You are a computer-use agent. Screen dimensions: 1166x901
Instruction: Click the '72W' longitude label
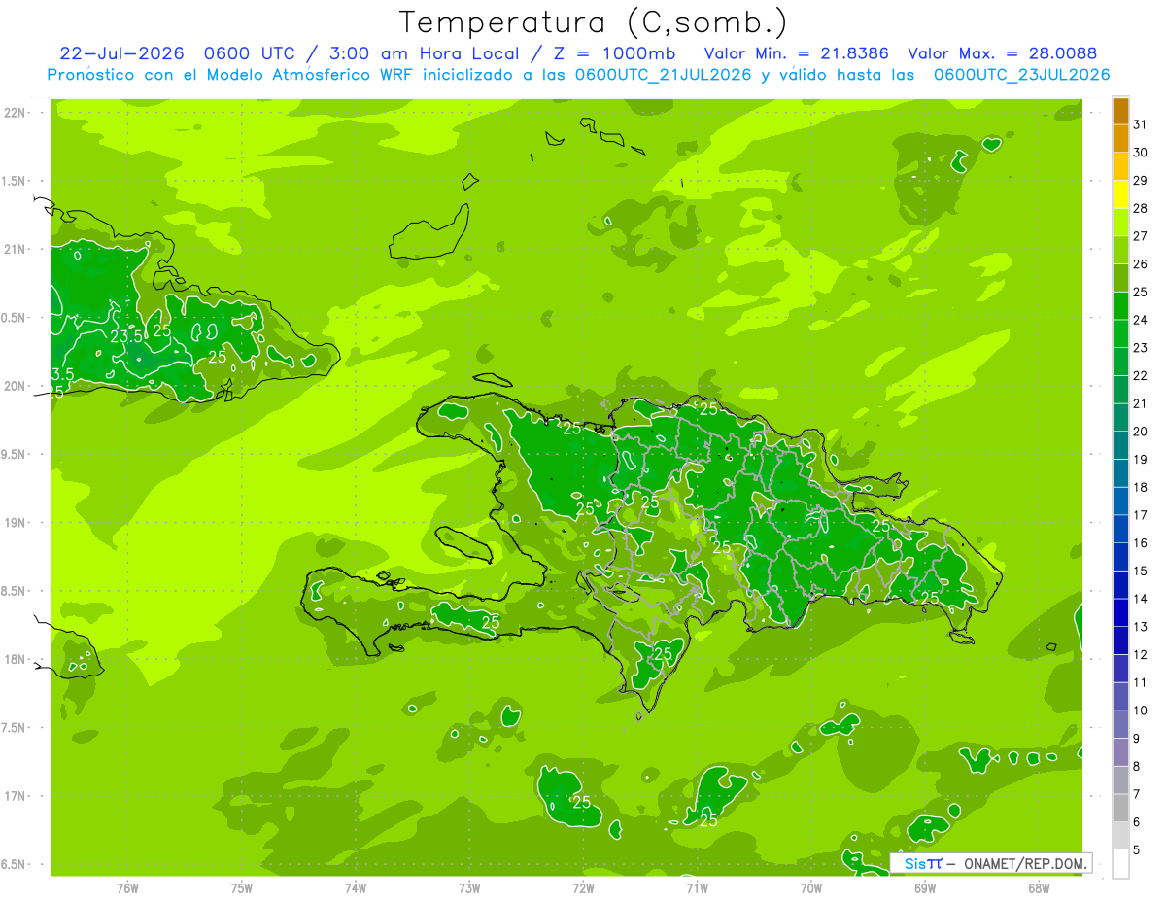pyautogui.click(x=583, y=887)
